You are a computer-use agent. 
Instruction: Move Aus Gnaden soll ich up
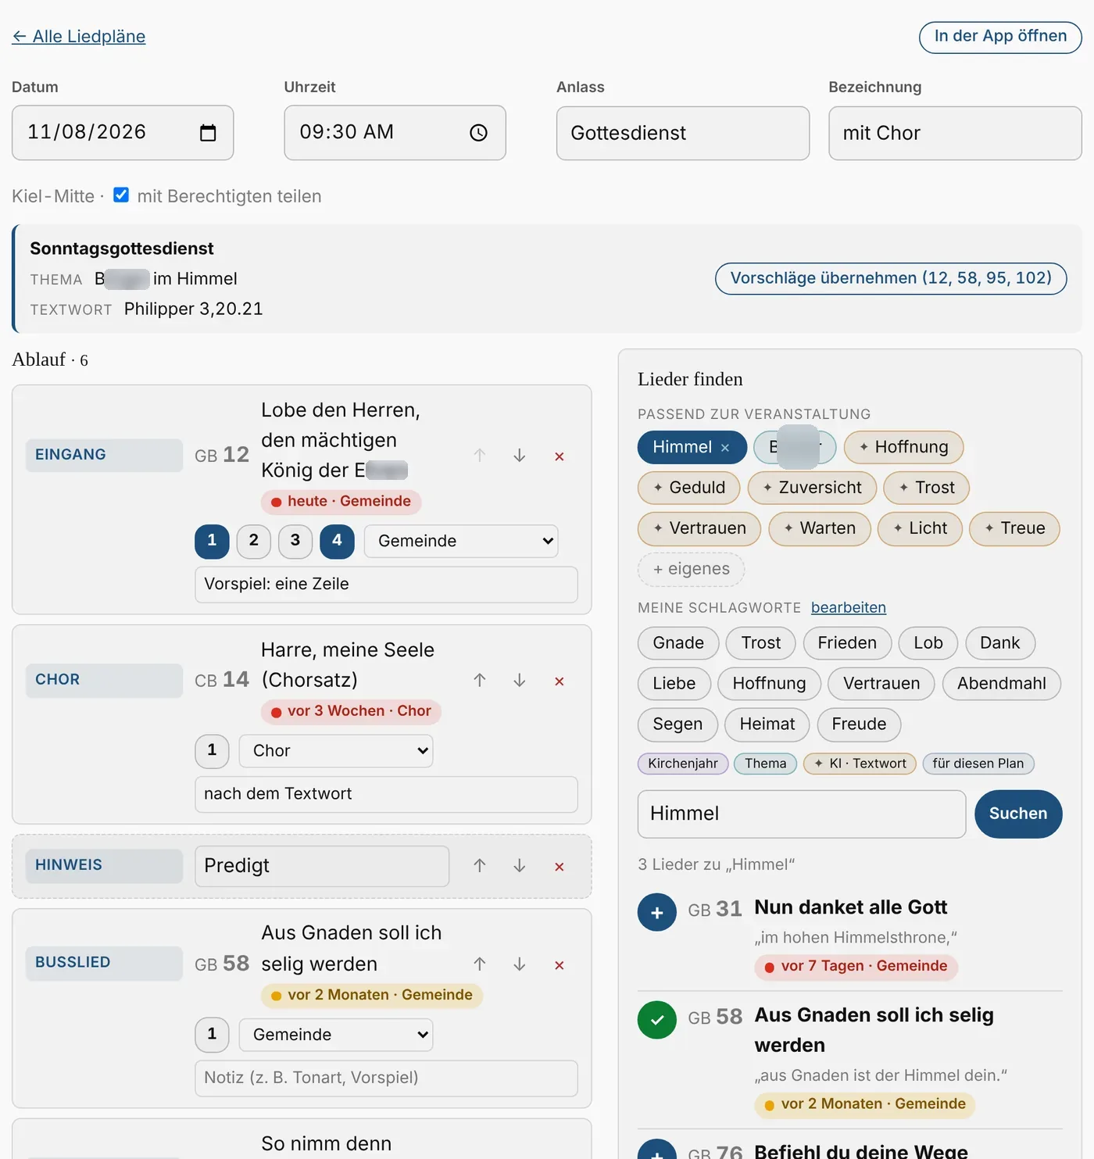(480, 964)
